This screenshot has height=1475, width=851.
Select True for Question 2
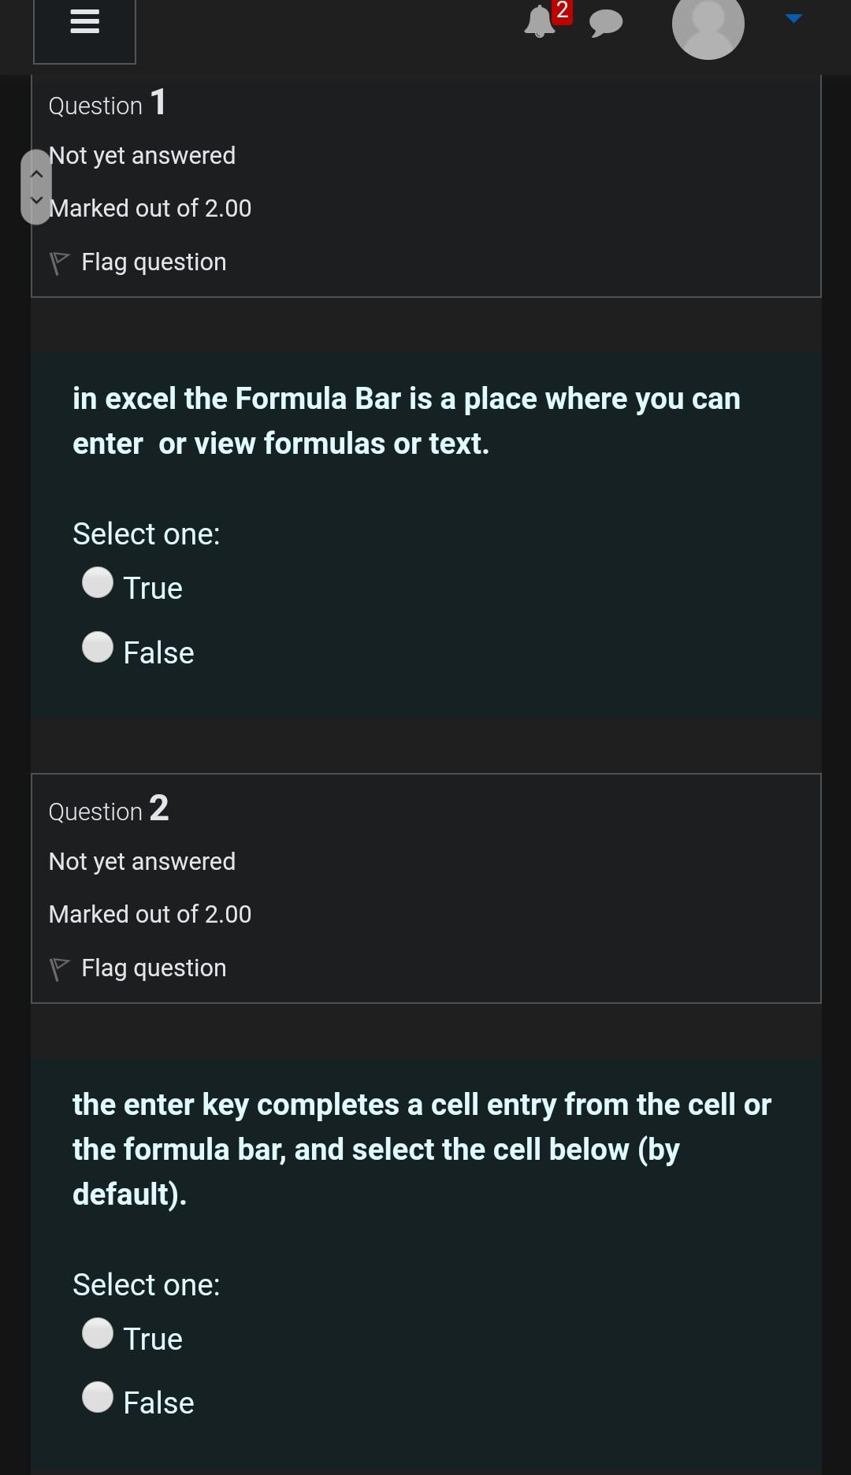[x=98, y=1335]
